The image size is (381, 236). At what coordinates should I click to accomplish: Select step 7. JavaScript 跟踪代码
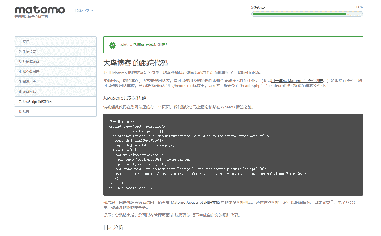coord(56,102)
